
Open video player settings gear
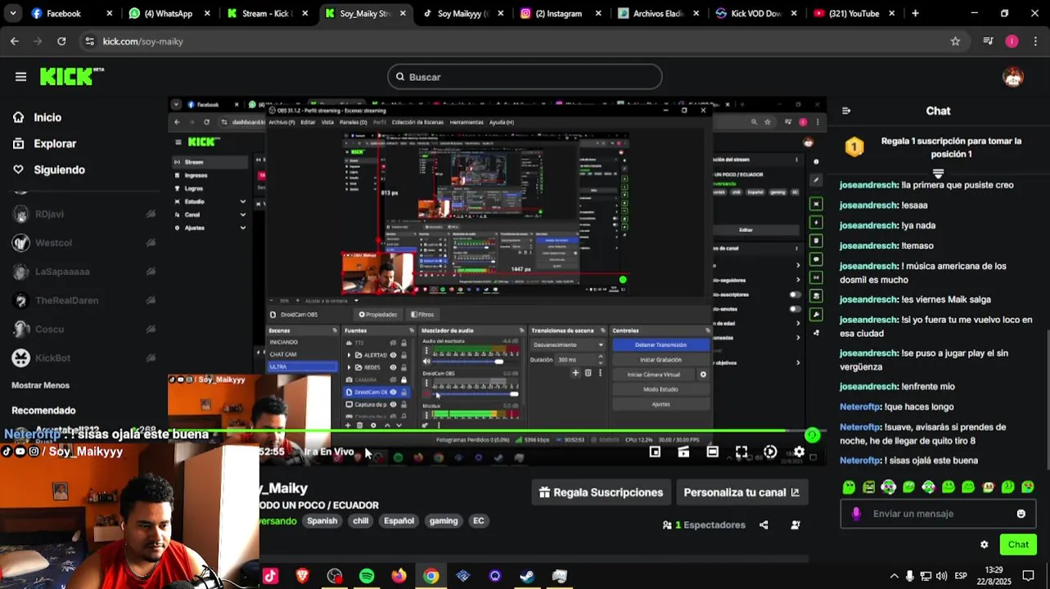[x=799, y=452]
